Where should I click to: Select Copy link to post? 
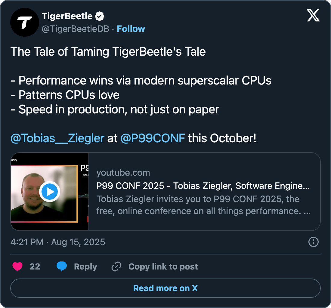click(x=163, y=266)
